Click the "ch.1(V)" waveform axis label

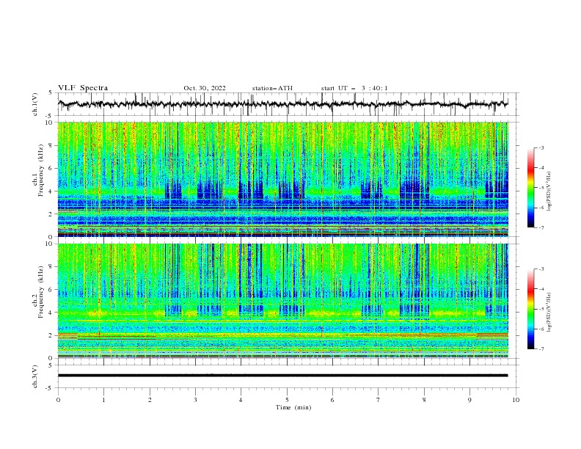coord(35,104)
